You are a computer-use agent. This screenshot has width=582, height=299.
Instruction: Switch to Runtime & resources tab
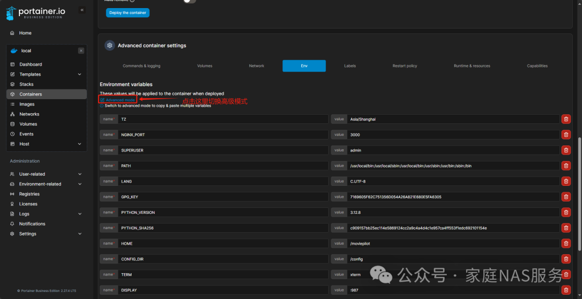coord(472,66)
